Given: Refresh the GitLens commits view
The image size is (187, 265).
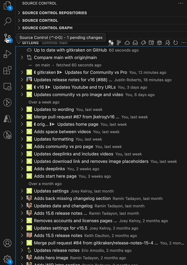Looking at the screenshot, I should pos(176,43).
